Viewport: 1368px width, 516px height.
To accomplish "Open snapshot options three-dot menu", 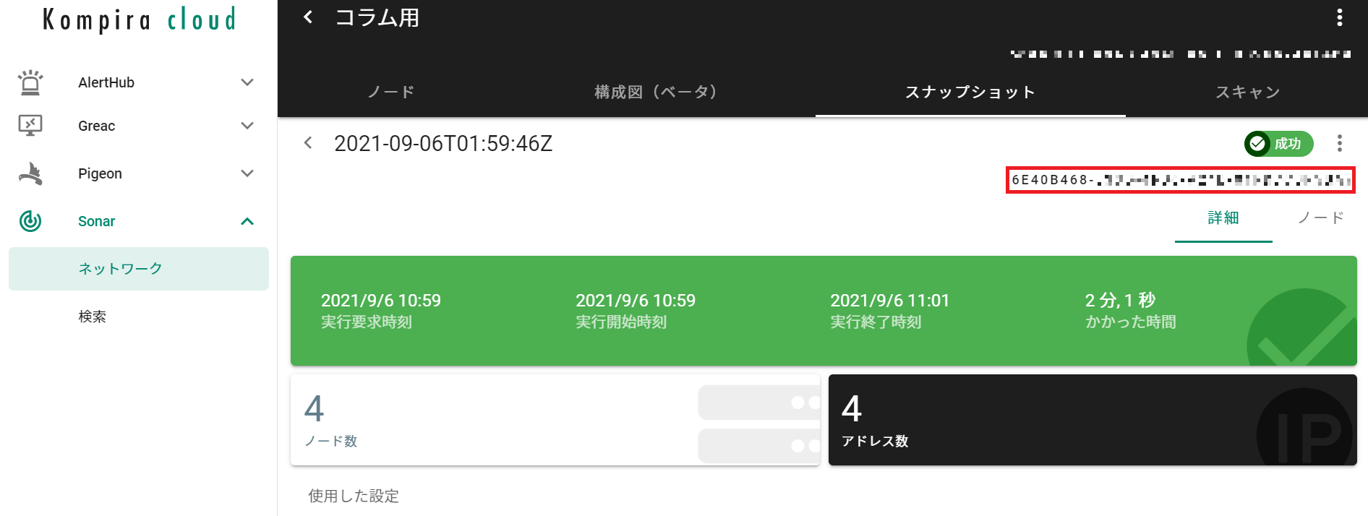I will click(x=1339, y=143).
